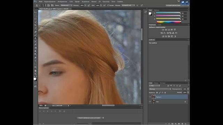
Task: Open the workspace switcher dropdown
Action: (x=177, y=6)
